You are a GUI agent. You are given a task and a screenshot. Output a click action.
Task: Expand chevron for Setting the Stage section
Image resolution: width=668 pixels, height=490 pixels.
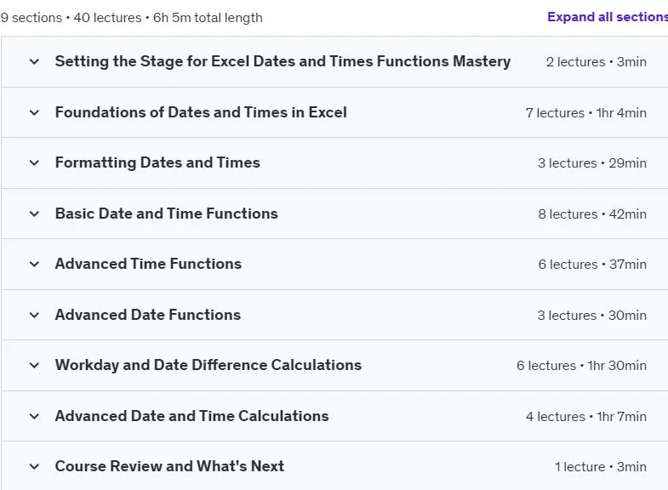34,62
